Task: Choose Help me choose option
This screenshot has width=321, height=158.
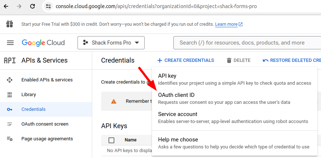Action: [235, 143]
